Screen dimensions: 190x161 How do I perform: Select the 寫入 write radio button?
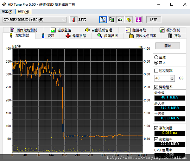tap(156, 63)
